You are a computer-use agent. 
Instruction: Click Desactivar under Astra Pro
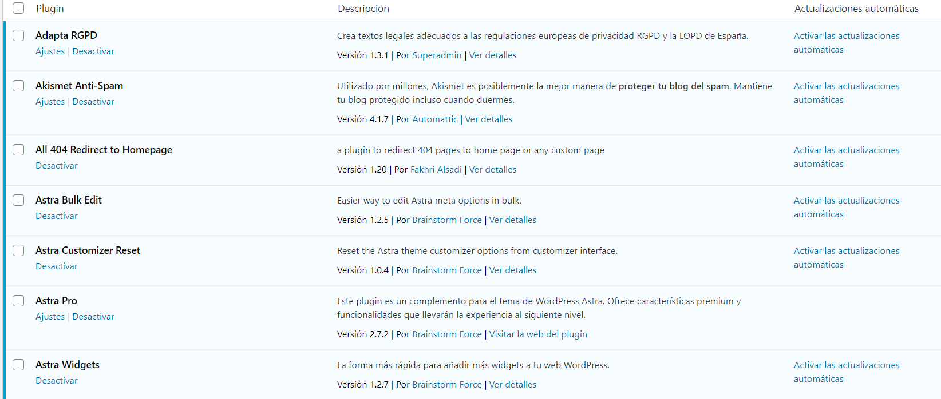93,317
